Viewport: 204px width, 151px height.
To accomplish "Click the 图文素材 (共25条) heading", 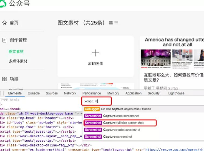I will pyautogui.click(x=81, y=23).
